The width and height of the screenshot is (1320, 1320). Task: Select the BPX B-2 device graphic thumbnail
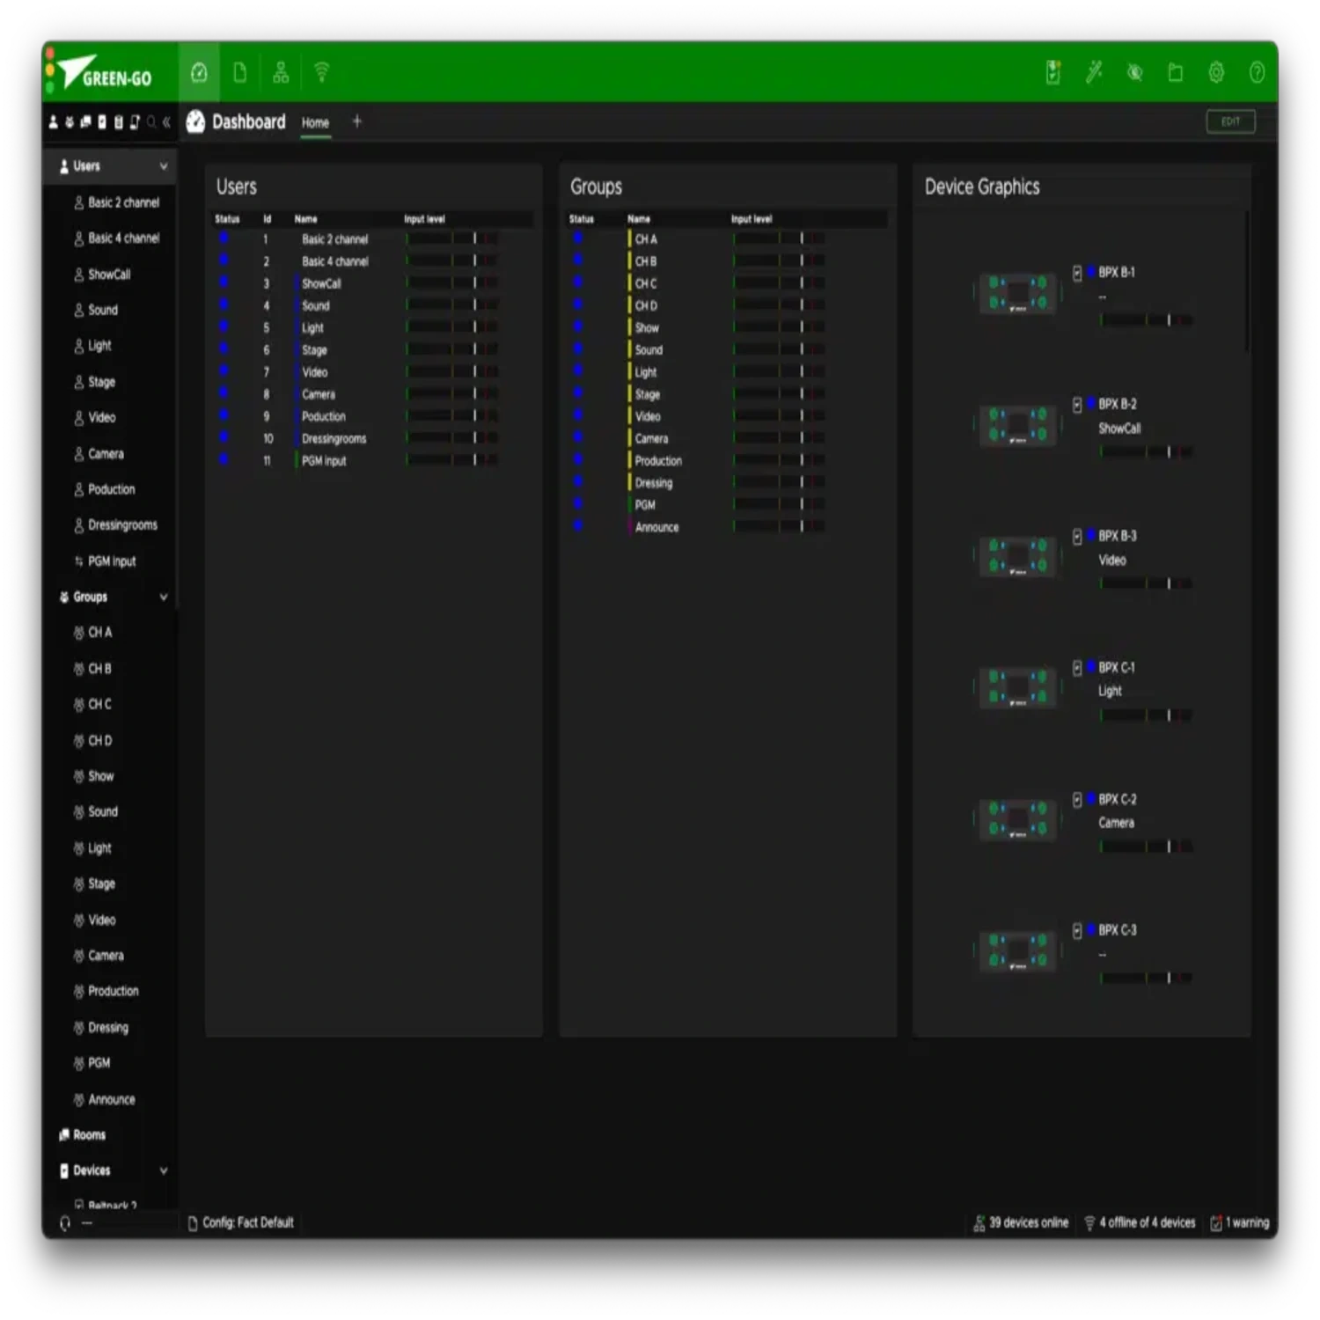(x=1017, y=425)
